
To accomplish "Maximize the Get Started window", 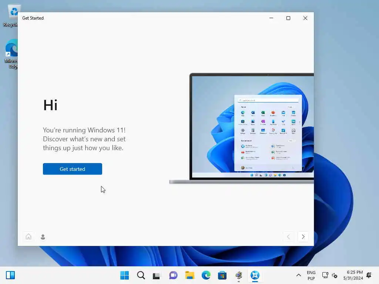I will tap(288, 18).
